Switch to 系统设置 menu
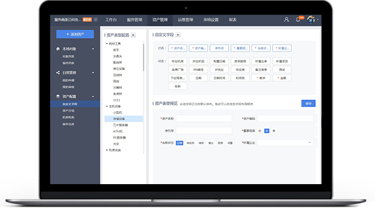 click(x=211, y=20)
